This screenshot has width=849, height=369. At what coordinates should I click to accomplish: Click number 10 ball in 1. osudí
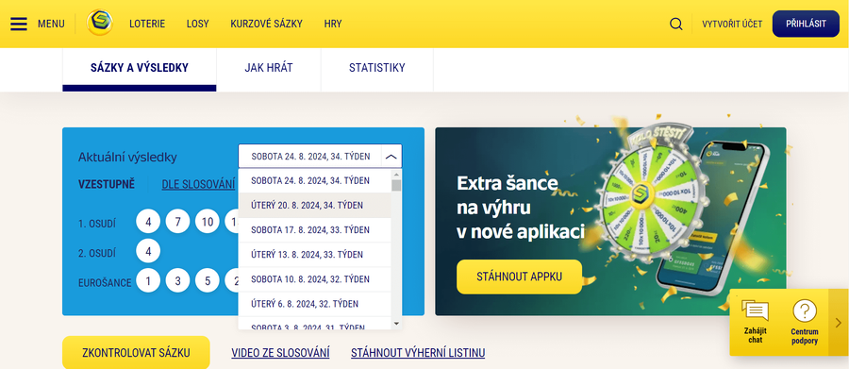point(208,222)
